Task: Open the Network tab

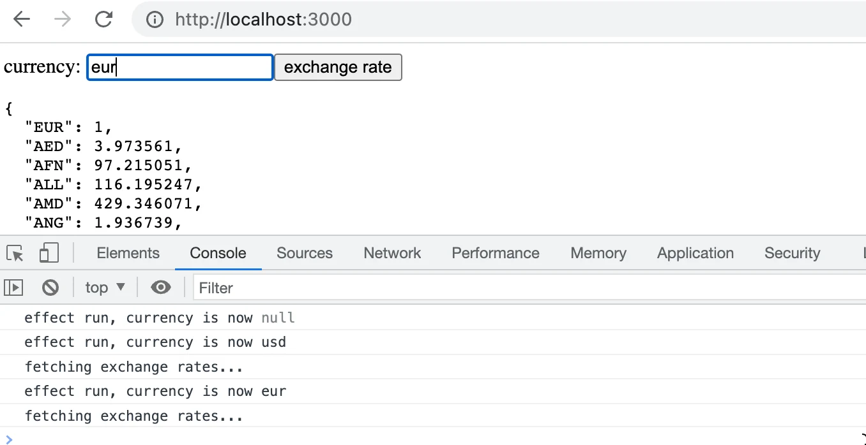Action: point(392,253)
